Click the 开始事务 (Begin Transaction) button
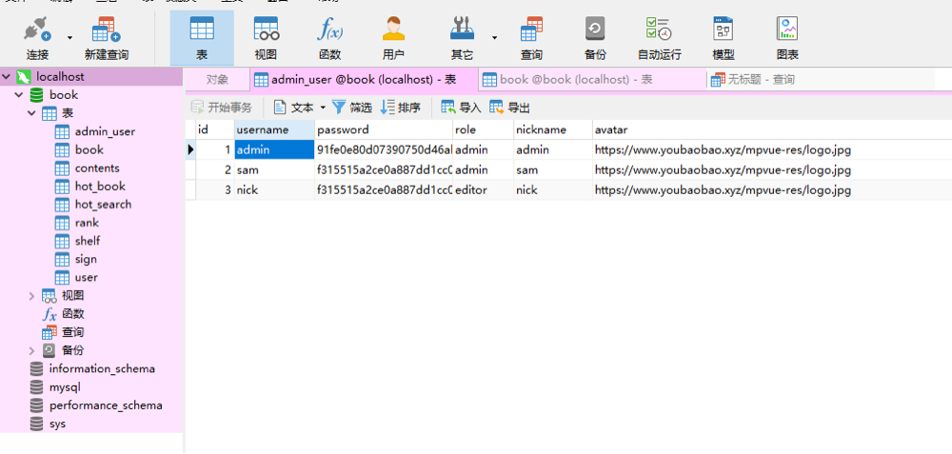This screenshot has height=454, width=952. pos(222,109)
